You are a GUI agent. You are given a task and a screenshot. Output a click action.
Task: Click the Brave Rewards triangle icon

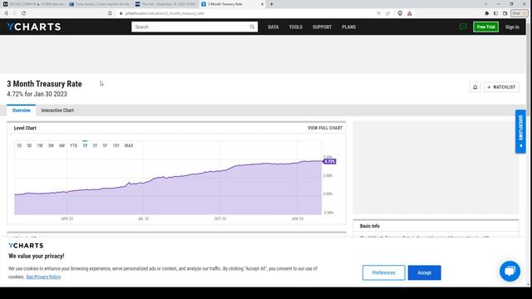[x=410, y=13]
